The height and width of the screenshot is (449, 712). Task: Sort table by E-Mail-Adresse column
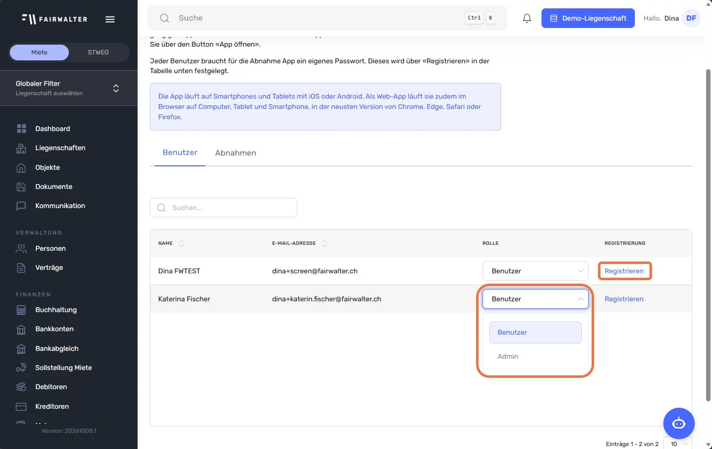324,243
